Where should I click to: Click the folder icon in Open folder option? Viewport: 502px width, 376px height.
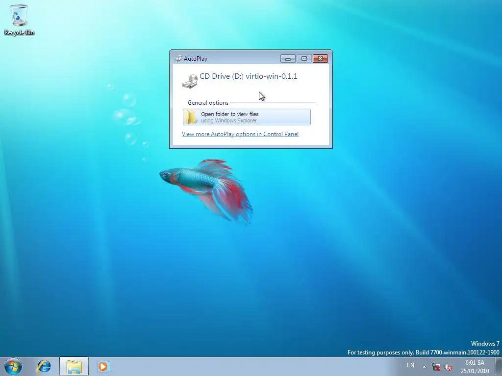tap(191, 117)
